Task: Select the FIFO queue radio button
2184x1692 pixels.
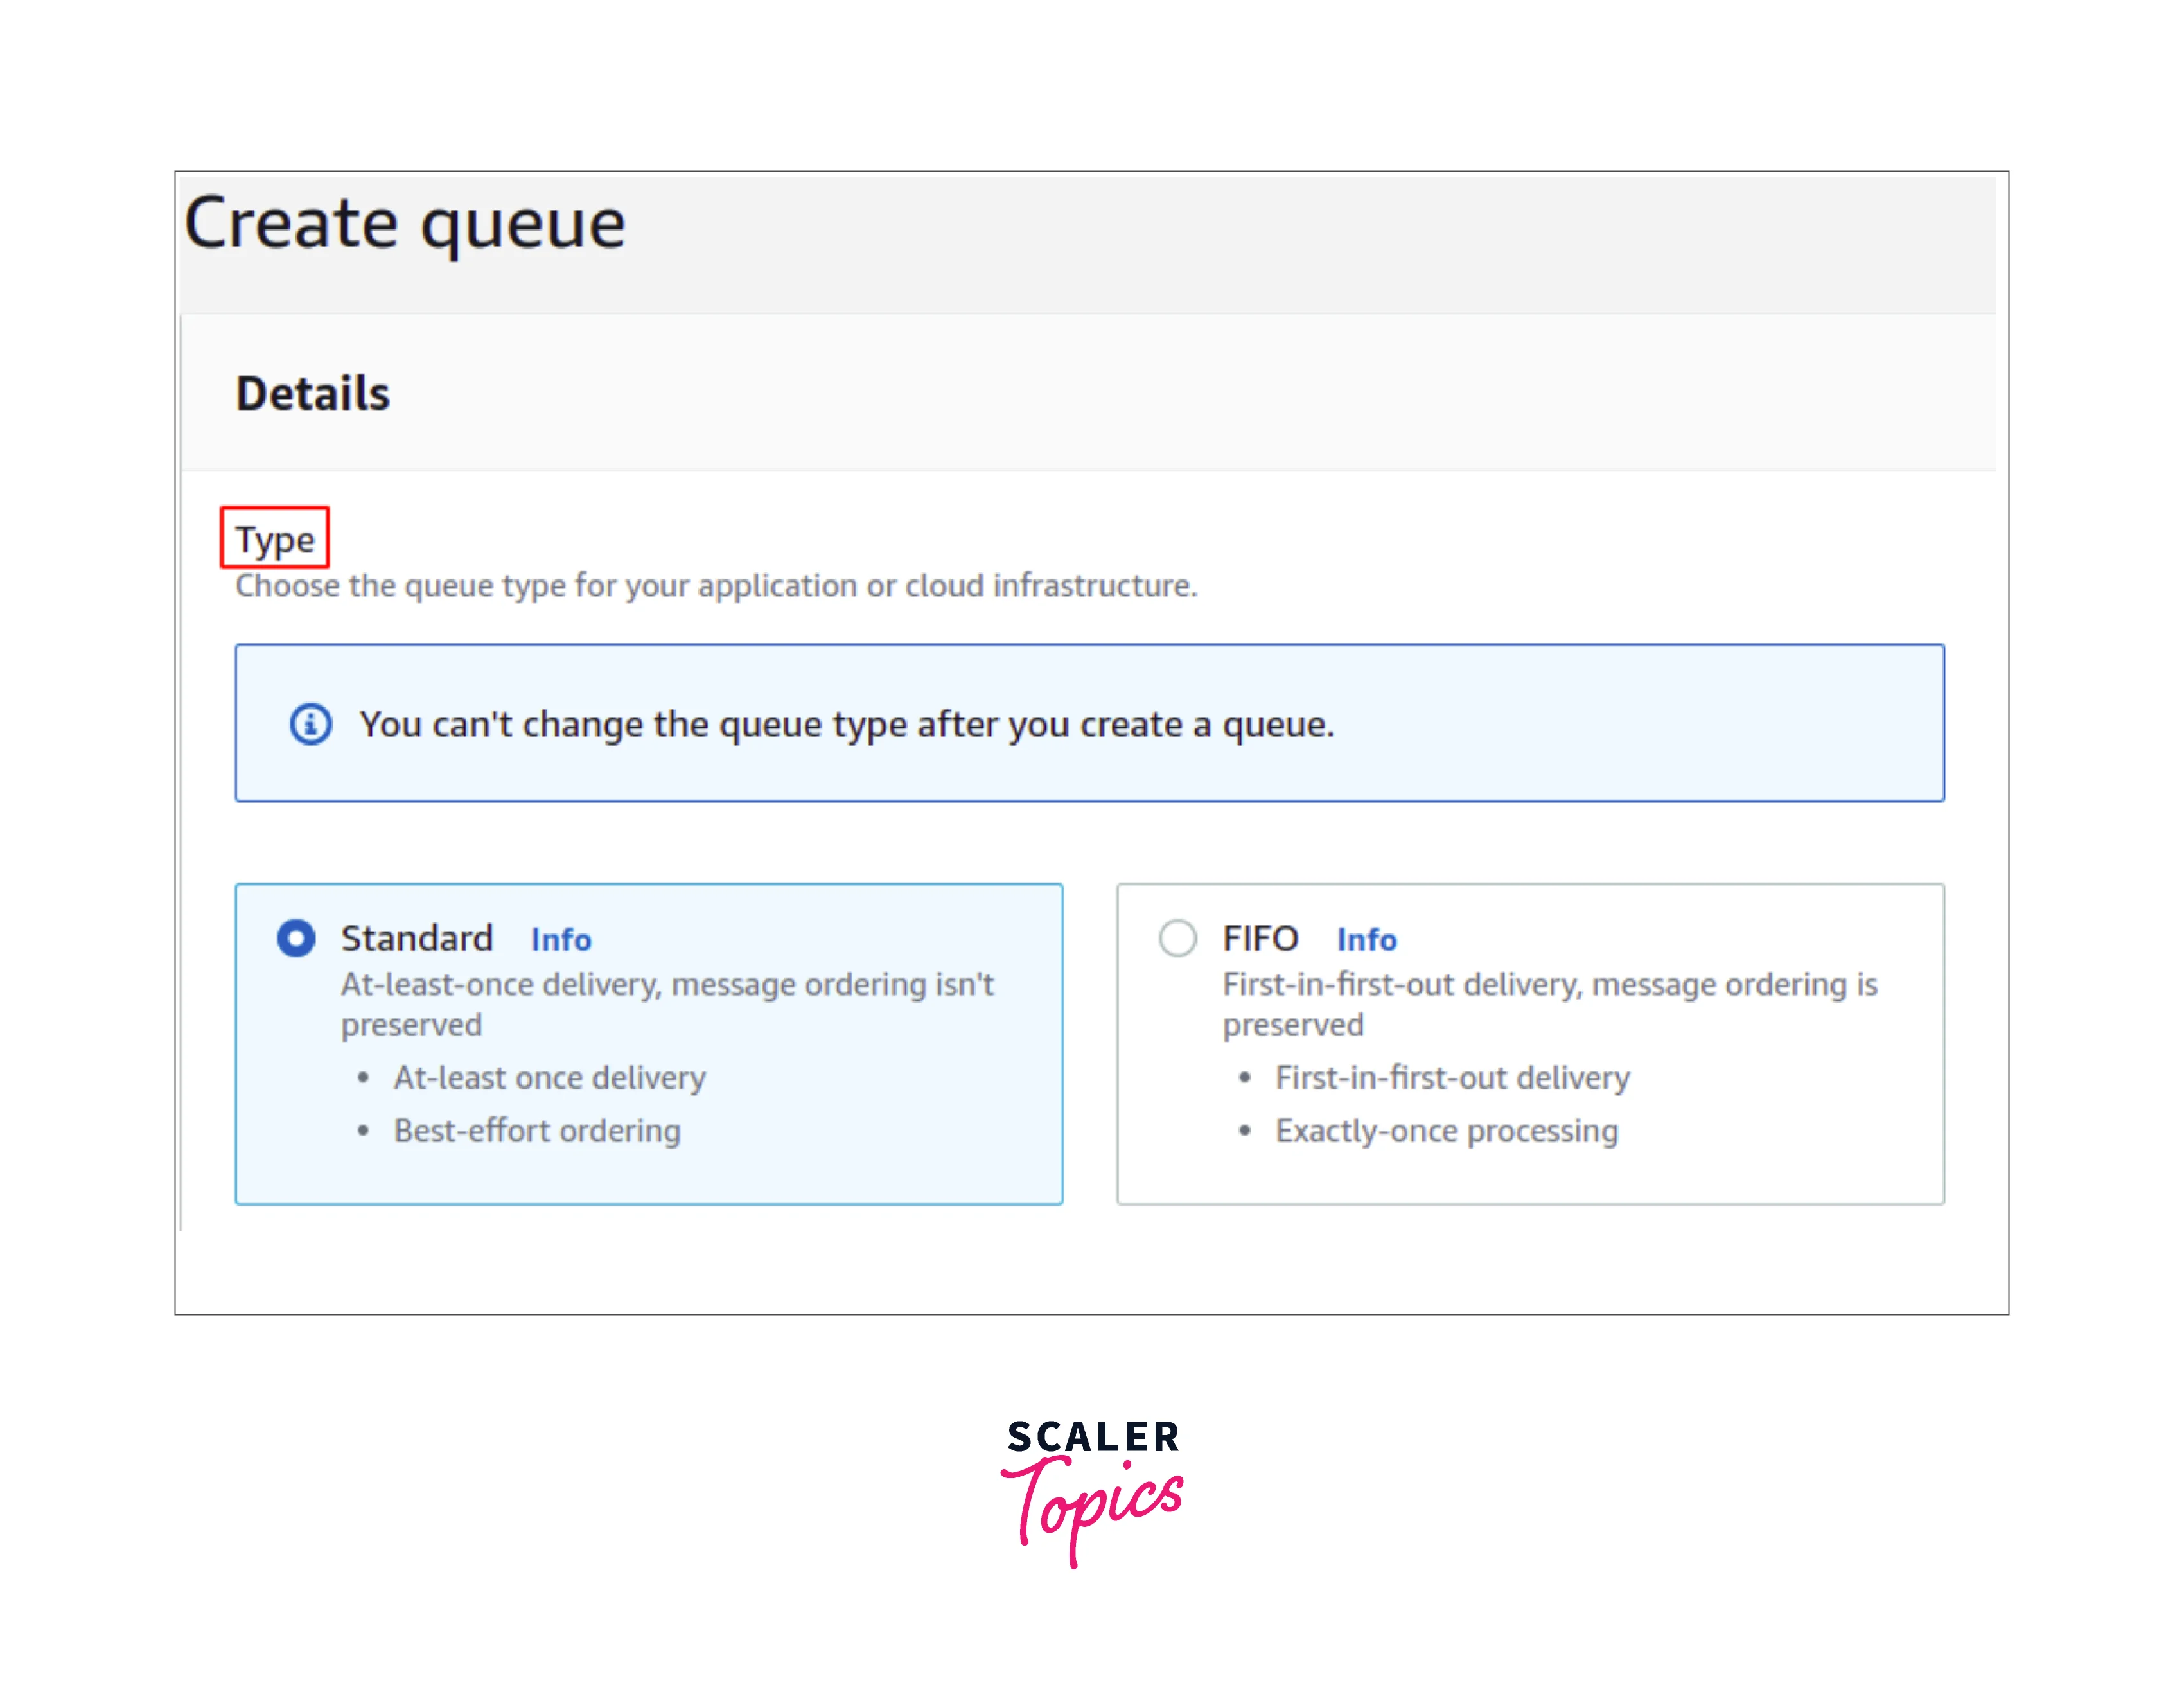Action: [x=1177, y=938]
